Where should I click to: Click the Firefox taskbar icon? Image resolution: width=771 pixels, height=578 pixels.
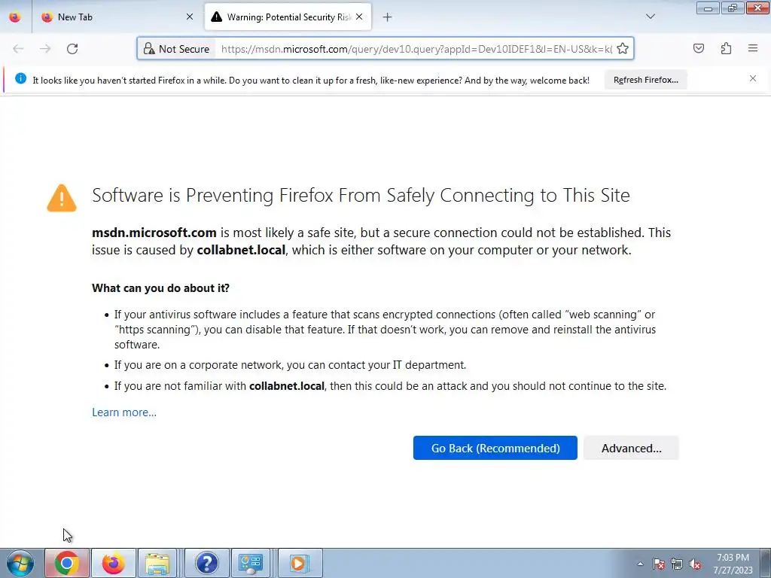point(113,563)
